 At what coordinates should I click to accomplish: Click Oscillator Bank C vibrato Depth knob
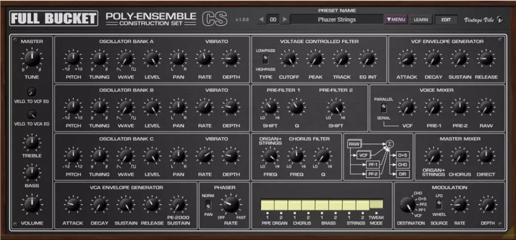click(x=231, y=156)
